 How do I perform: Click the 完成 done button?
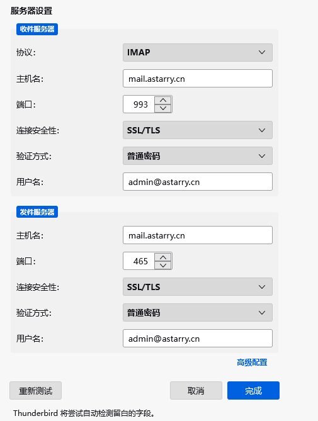(253, 391)
